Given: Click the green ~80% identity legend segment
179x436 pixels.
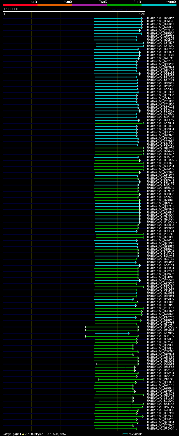Looking at the screenshot, I should pos(124,5).
